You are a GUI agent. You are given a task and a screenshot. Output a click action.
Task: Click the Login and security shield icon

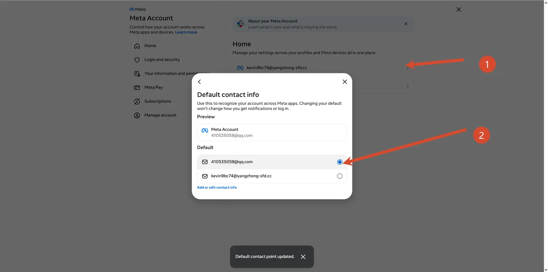[137, 60]
